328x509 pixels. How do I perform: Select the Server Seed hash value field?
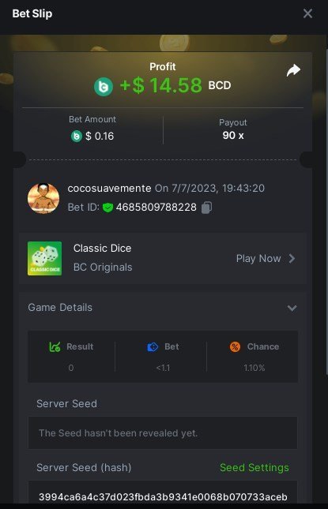163,493
